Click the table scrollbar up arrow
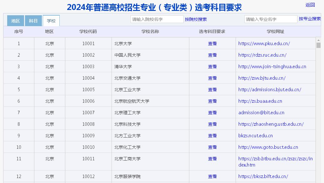 click(x=318, y=40)
